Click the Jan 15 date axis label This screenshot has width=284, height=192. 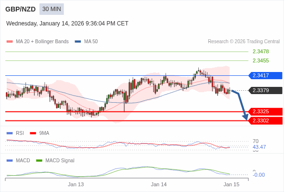(232, 184)
